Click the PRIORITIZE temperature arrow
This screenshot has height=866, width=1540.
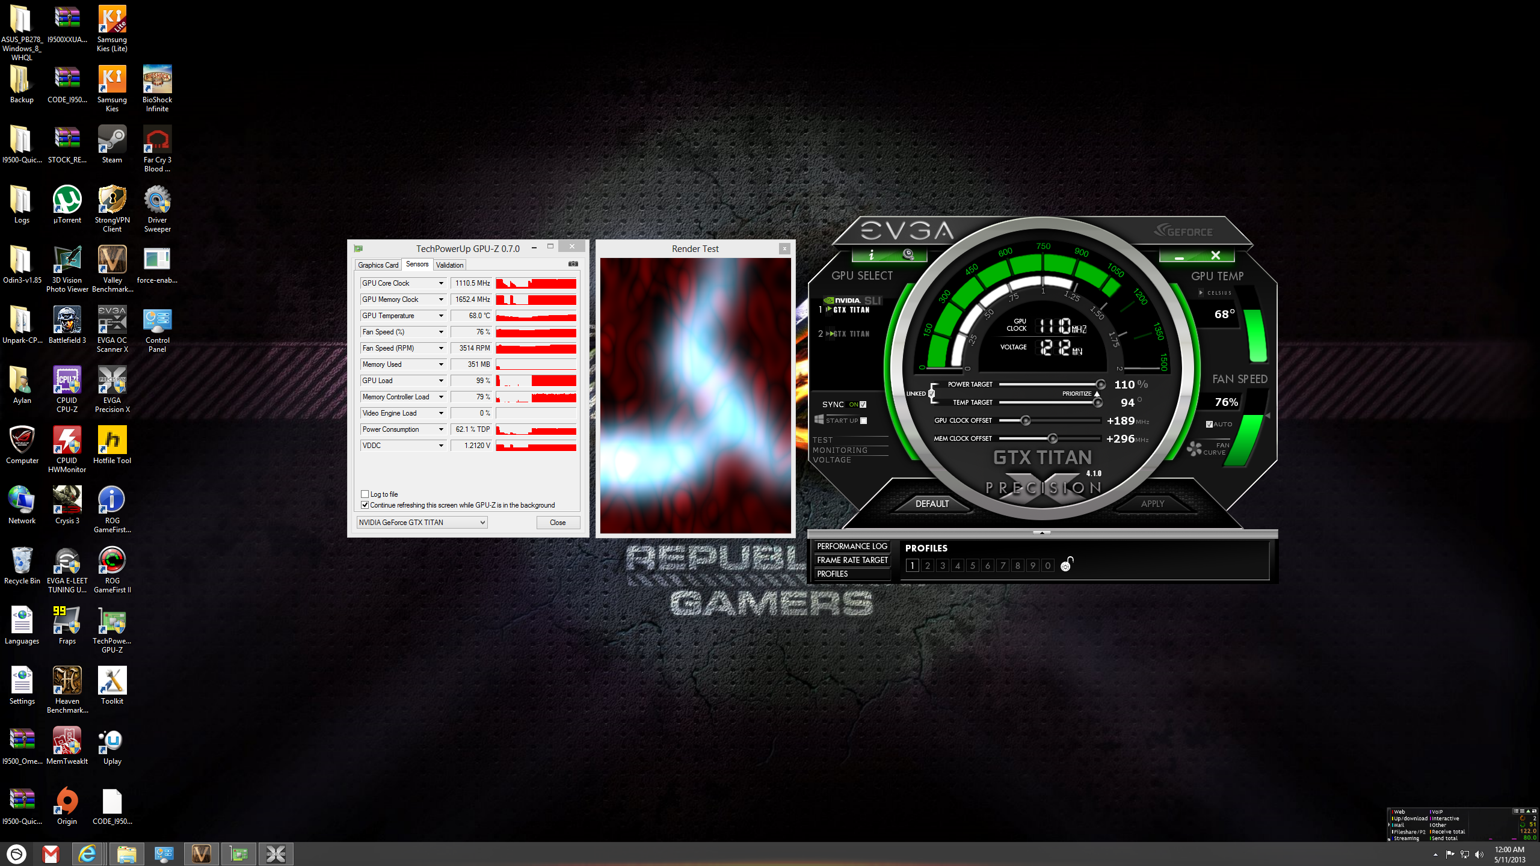point(1097,394)
